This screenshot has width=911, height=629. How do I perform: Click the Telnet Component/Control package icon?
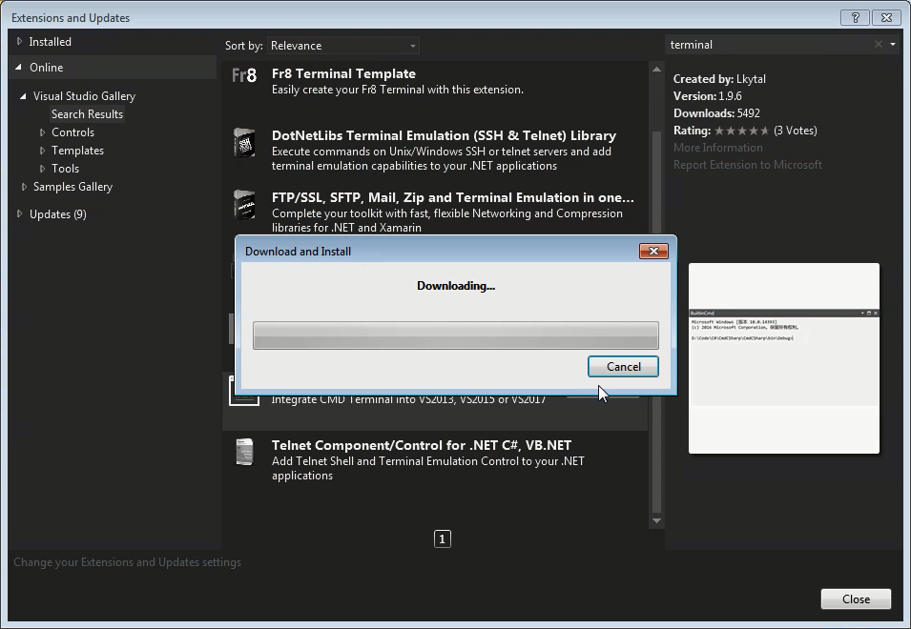(244, 452)
